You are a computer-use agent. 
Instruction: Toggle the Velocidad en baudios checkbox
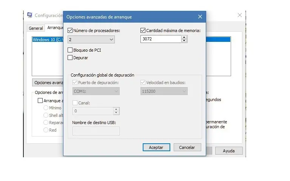pos(143,82)
